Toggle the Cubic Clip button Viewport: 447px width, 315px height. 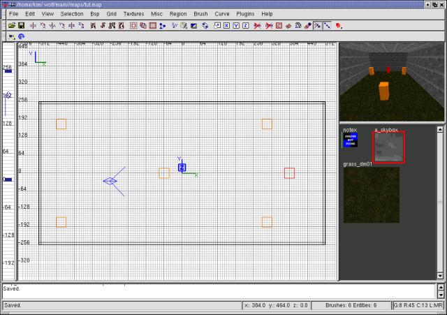193,26
